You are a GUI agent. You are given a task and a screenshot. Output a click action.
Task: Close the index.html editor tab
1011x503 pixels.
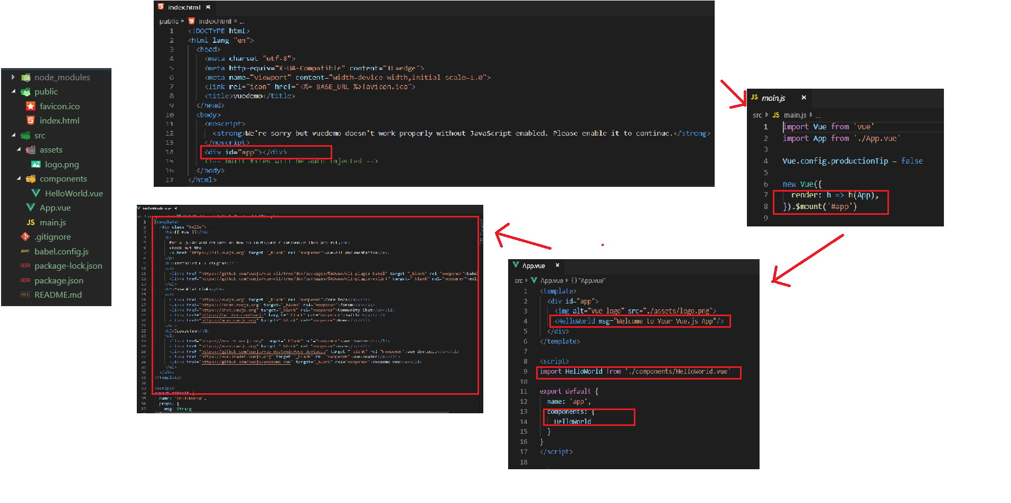(x=208, y=7)
